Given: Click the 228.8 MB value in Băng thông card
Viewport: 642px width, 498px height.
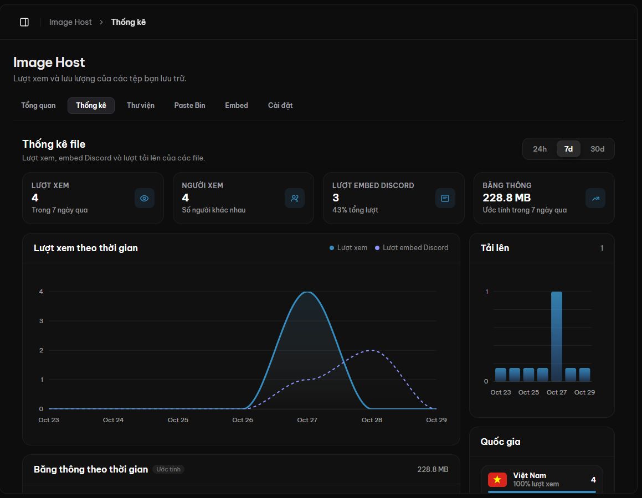Looking at the screenshot, I should [x=506, y=198].
